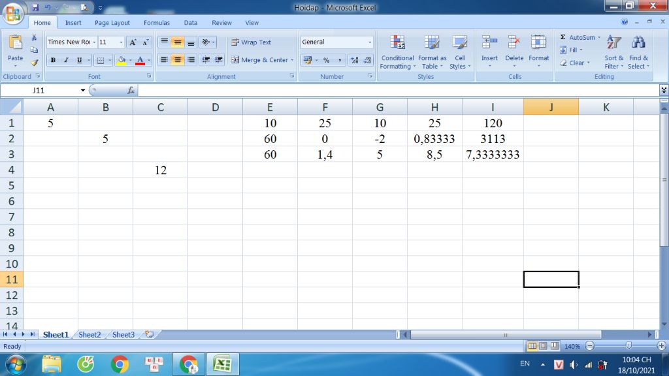669x376 pixels.
Task: Click the zoom slider handle
Action: (x=628, y=346)
